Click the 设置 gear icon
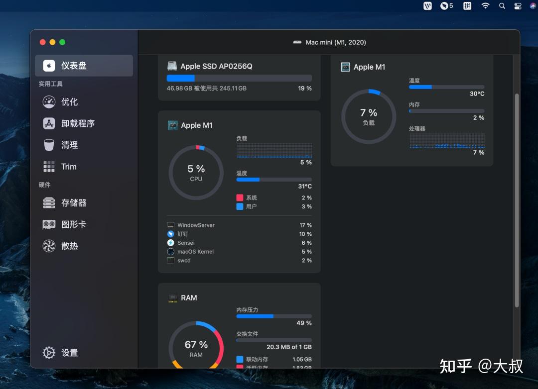Viewport: 538px width, 389px height. (49, 353)
